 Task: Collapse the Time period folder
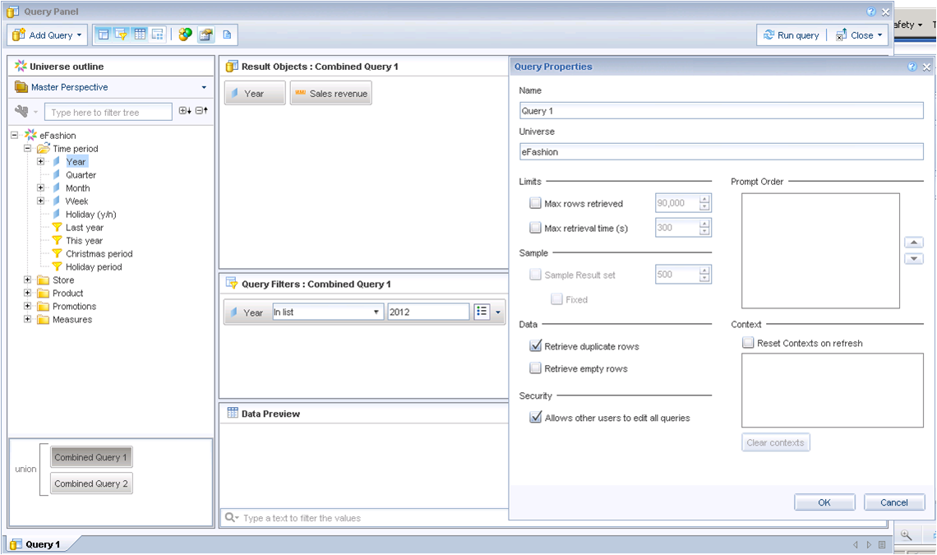29,148
